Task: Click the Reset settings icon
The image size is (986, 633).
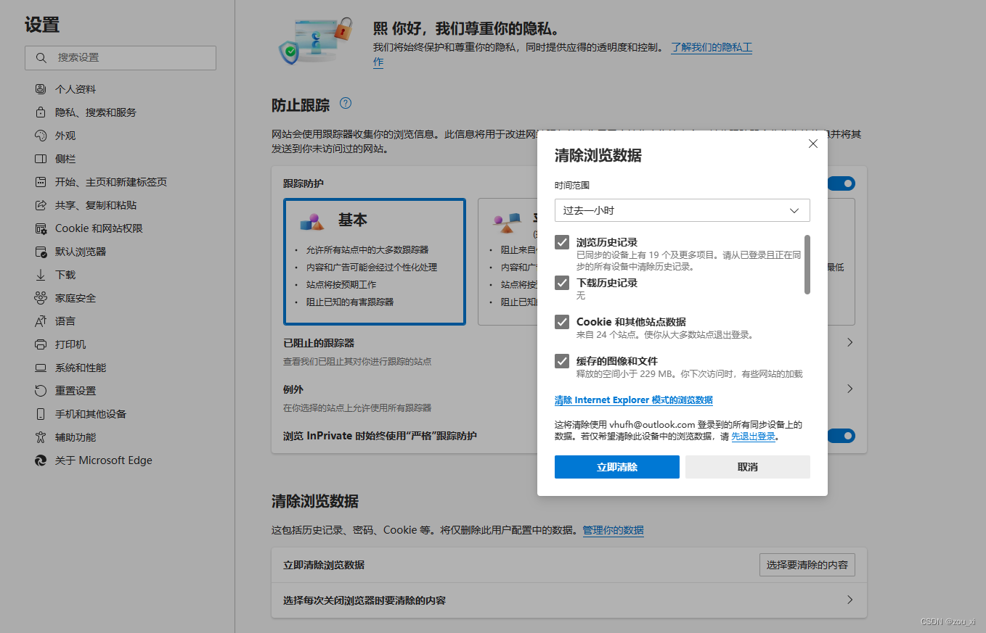Action: click(41, 391)
